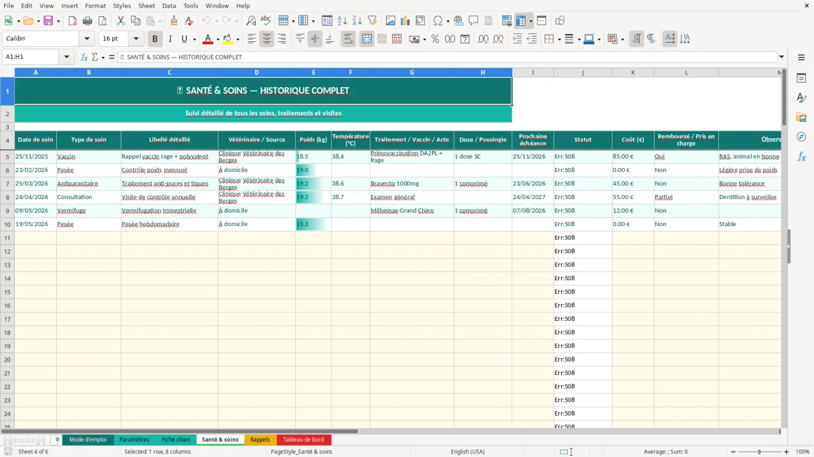Screen dimensions: 814x457
Task: Open the Function Wizard fx
Action: [84, 57]
